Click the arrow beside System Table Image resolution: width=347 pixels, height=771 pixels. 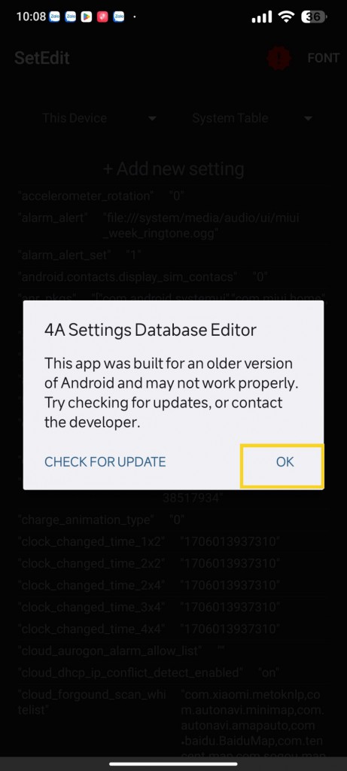pyautogui.click(x=308, y=118)
